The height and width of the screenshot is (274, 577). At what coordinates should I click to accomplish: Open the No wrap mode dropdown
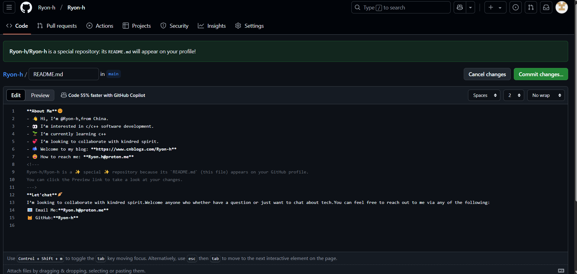(546, 95)
